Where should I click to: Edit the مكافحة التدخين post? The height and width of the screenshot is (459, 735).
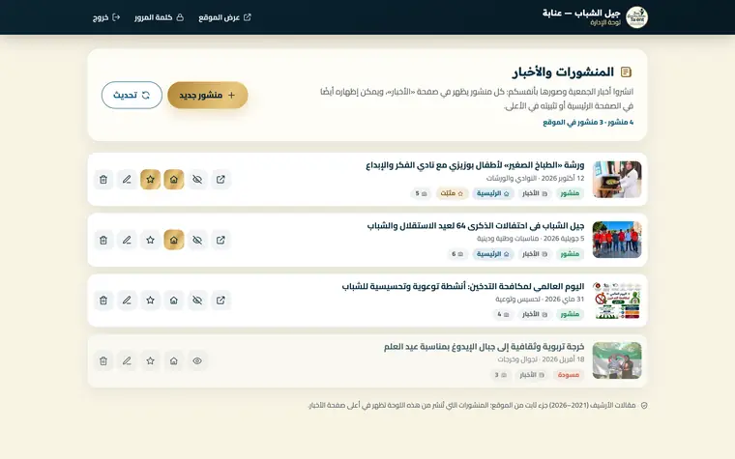click(x=127, y=301)
